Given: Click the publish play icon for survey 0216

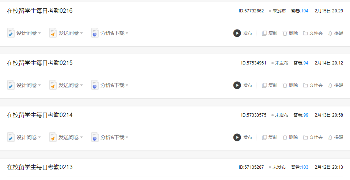Looking at the screenshot, I should 237,33.
